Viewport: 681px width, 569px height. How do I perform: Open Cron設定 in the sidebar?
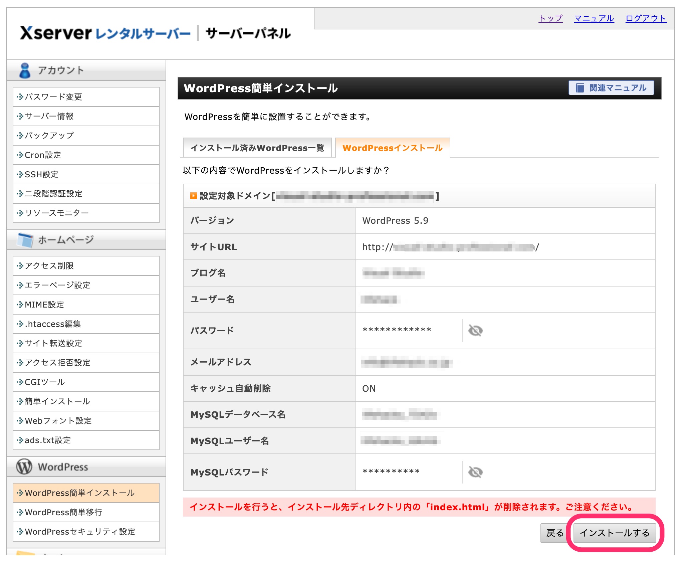point(86,155)
